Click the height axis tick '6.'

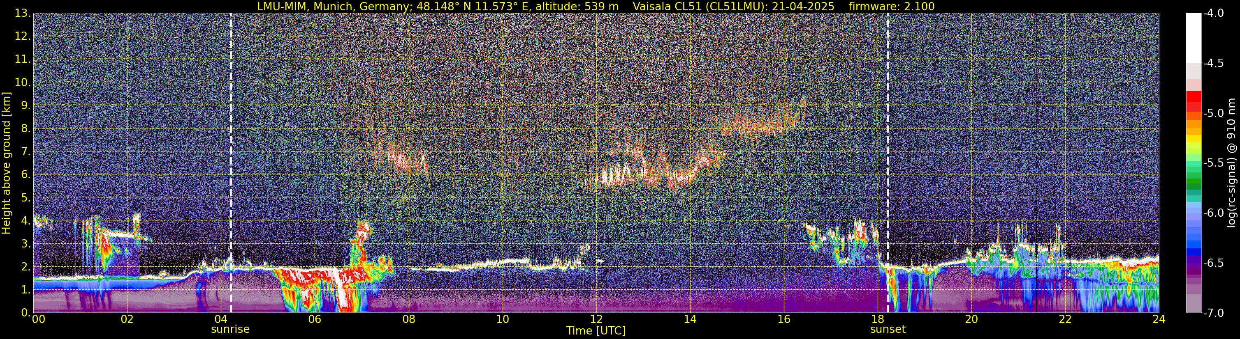coord(26,175)
